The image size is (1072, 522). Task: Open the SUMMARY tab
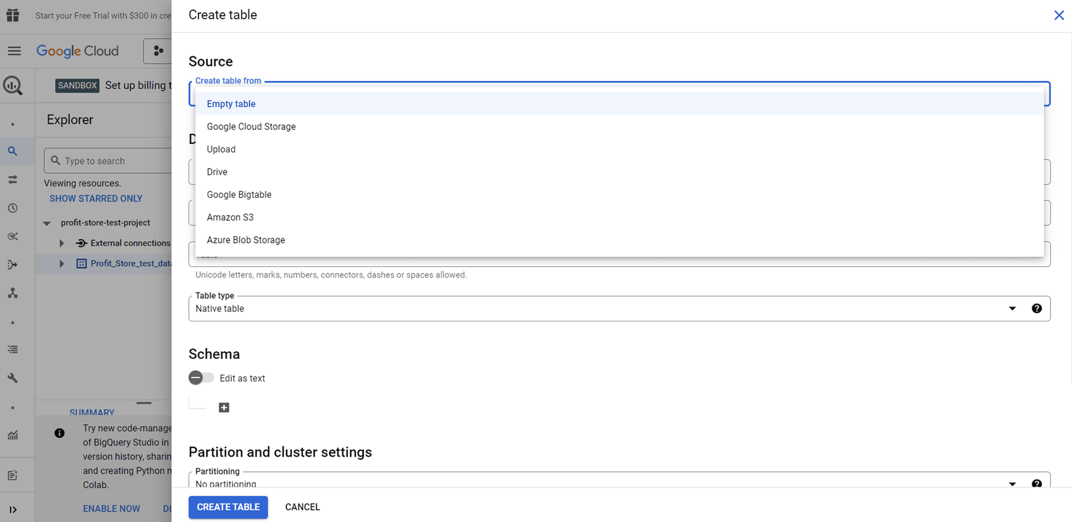click(x=92, y=412)
